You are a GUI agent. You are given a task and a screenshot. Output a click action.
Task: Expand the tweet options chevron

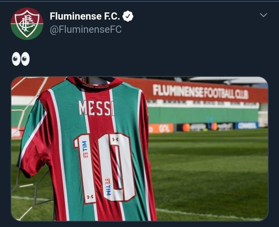coord(263,15)
